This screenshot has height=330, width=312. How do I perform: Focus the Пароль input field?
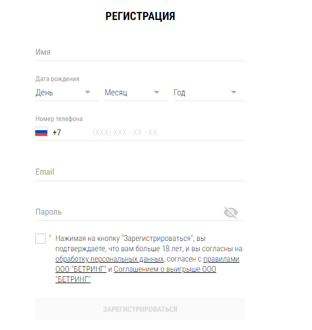[128, 212]
